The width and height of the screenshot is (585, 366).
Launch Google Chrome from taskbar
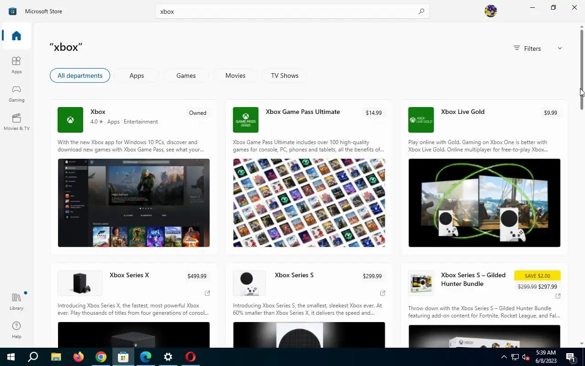click(x=101, y=357)
